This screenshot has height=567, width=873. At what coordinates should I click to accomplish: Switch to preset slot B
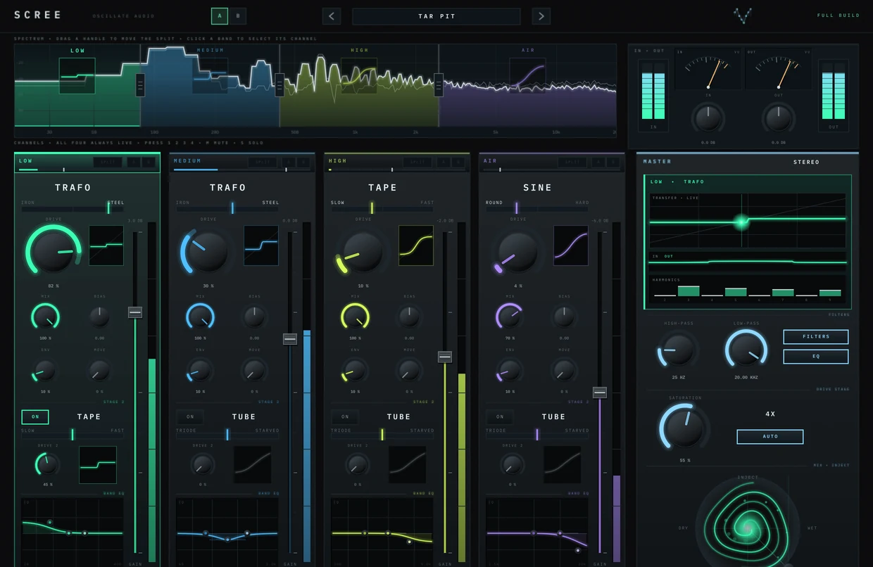pos(238,15)
